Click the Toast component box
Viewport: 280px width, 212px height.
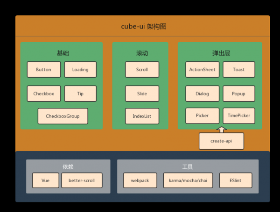click(x=239, y=70)
